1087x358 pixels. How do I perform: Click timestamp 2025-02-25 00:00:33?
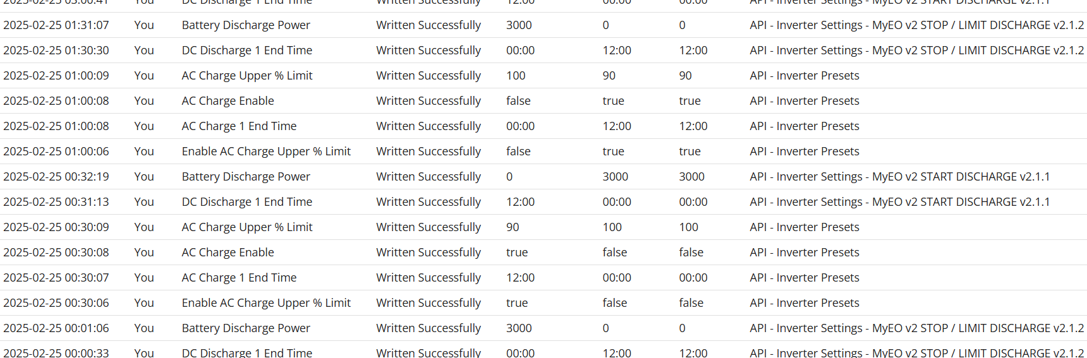tap(56, 352)
